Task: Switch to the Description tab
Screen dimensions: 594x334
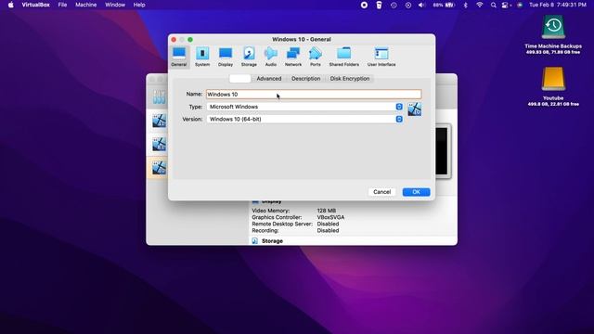Action: (x=305, y=78)
